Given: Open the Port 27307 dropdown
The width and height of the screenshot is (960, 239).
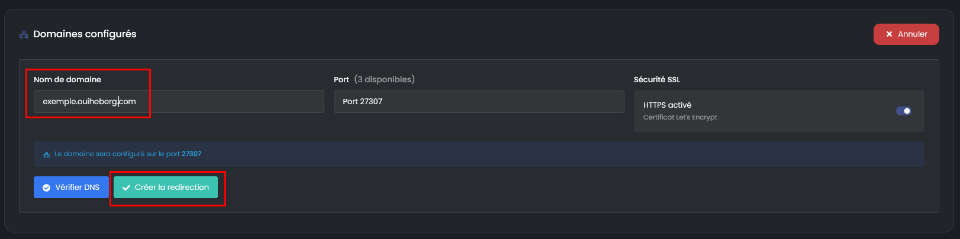Looking at the screenshot, I should pos(478,102).
